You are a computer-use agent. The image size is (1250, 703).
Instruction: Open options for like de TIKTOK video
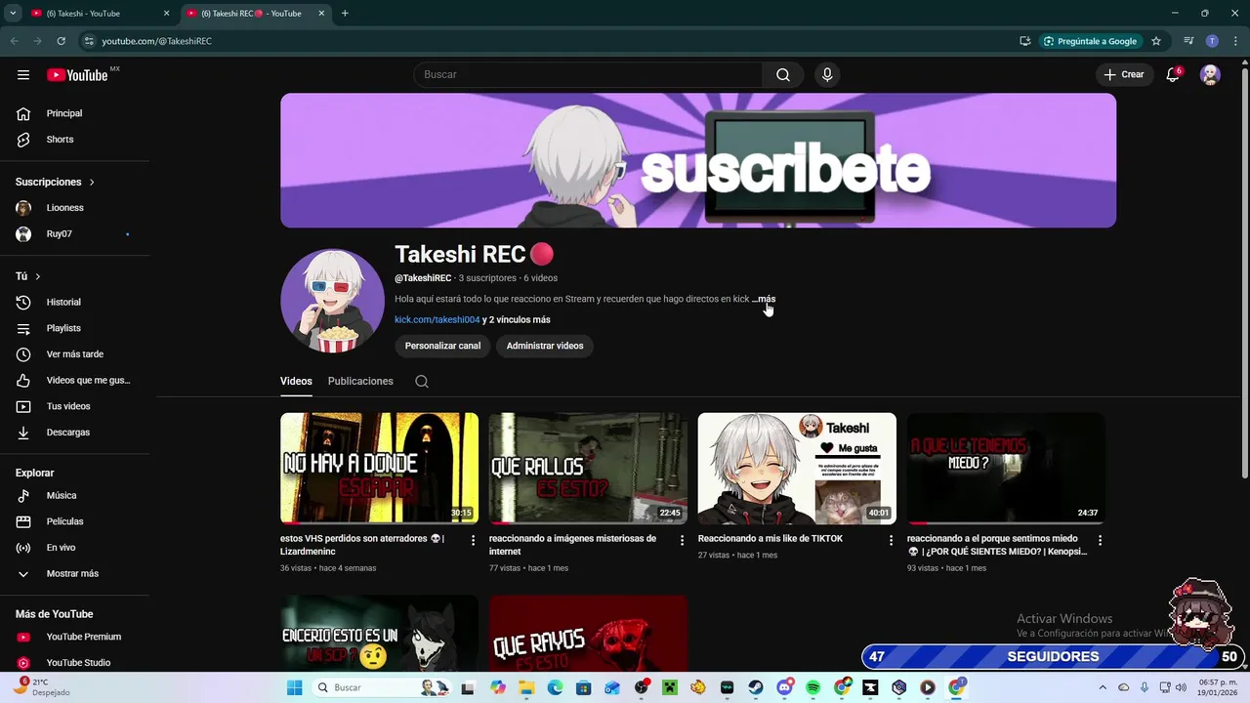pos(891,540)
